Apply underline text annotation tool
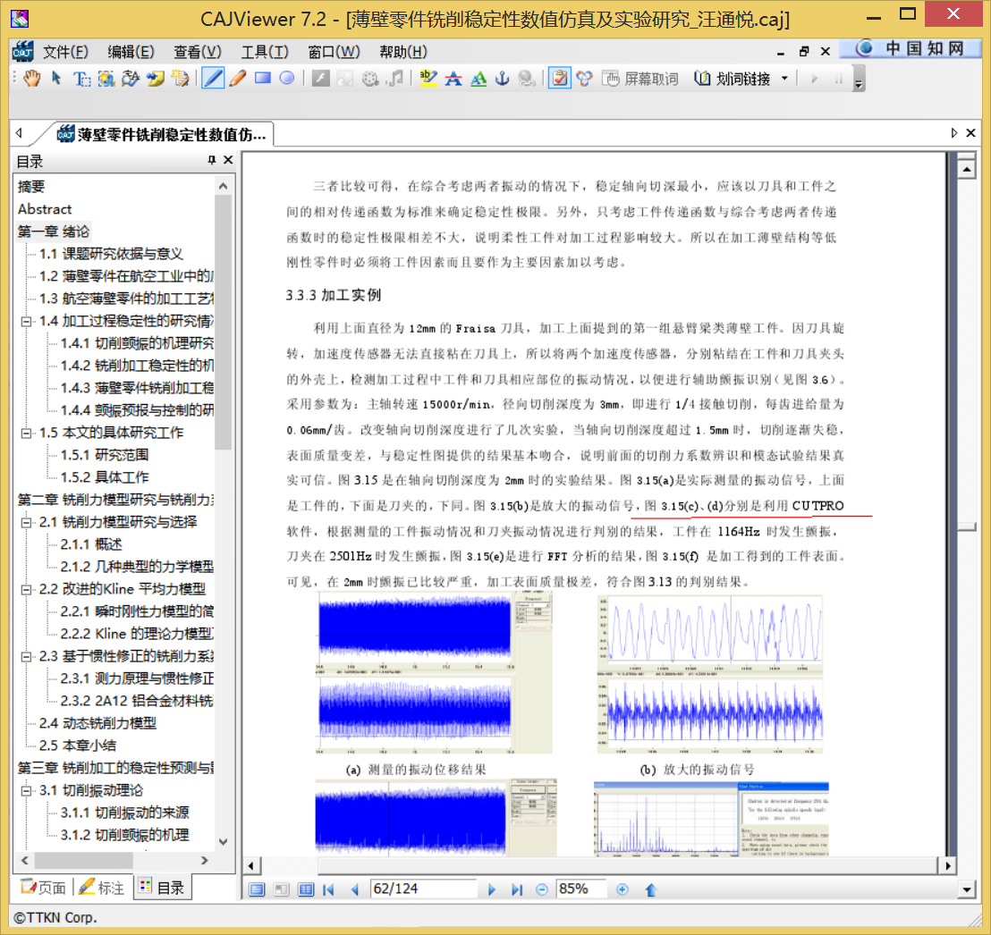991x935 pixels. click(x=479, y=79)
